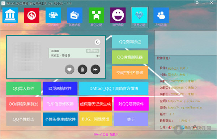Select the diamond 实用功能 tab
The height and width of the screenshot is (139, 217).
pos(140,17)
